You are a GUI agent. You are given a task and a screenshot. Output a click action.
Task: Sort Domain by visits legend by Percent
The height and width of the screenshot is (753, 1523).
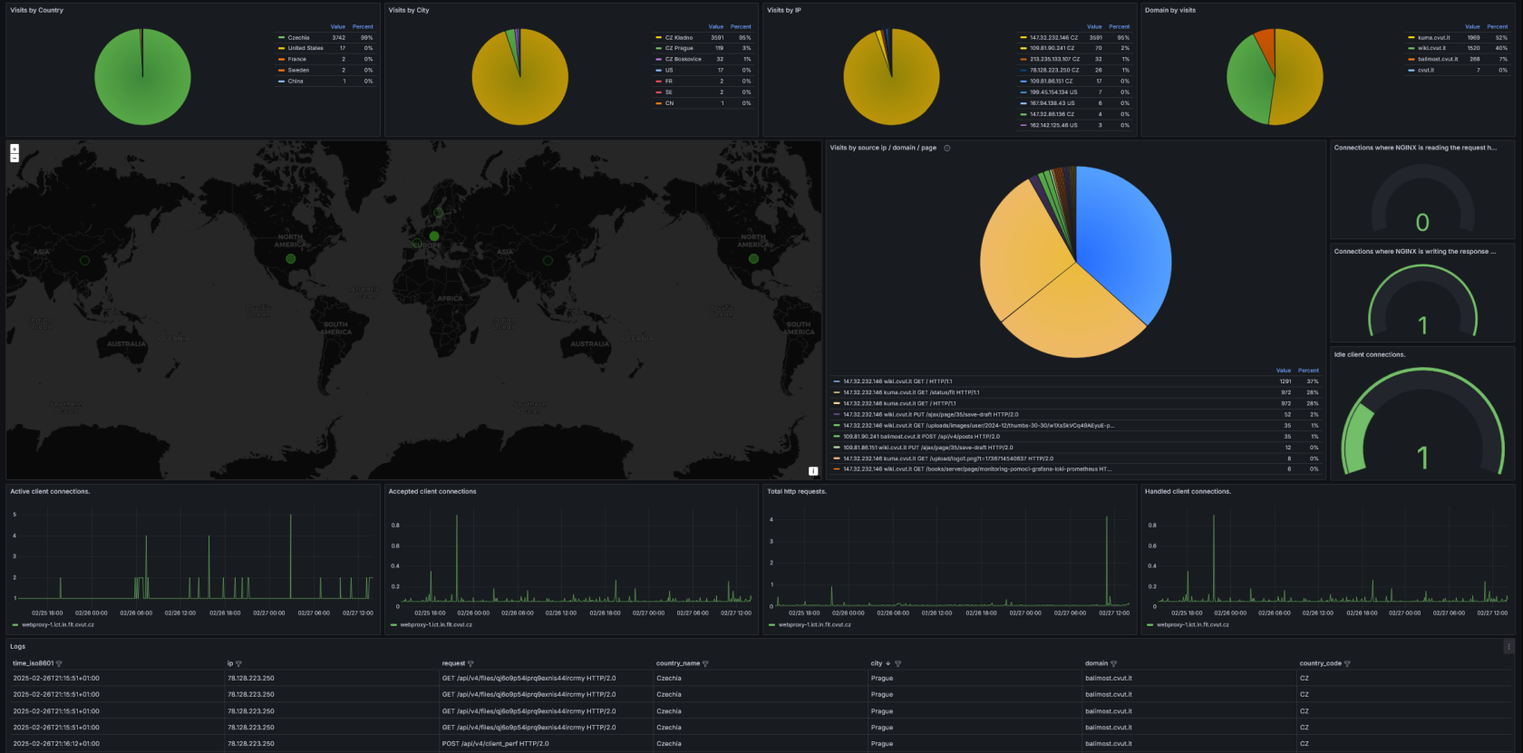(x=1498, y=27)
